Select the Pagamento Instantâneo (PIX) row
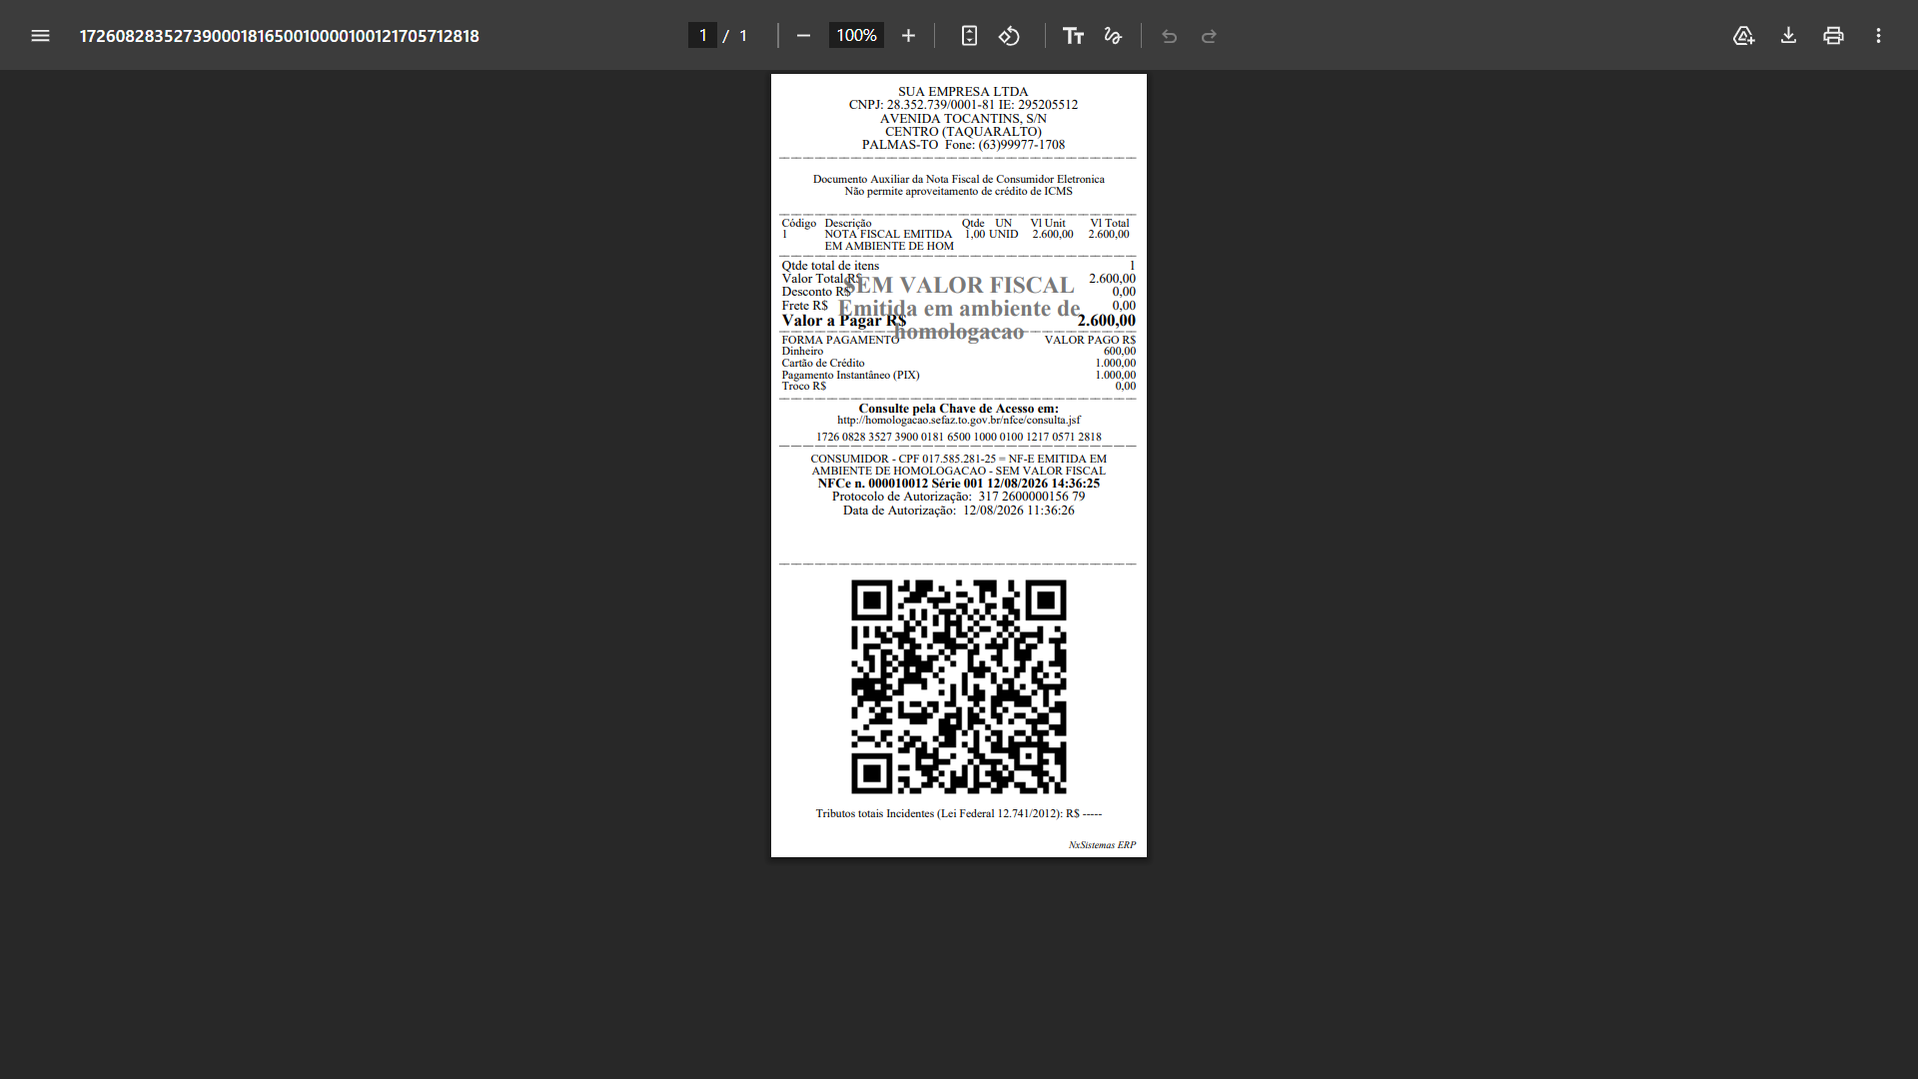 959,376
